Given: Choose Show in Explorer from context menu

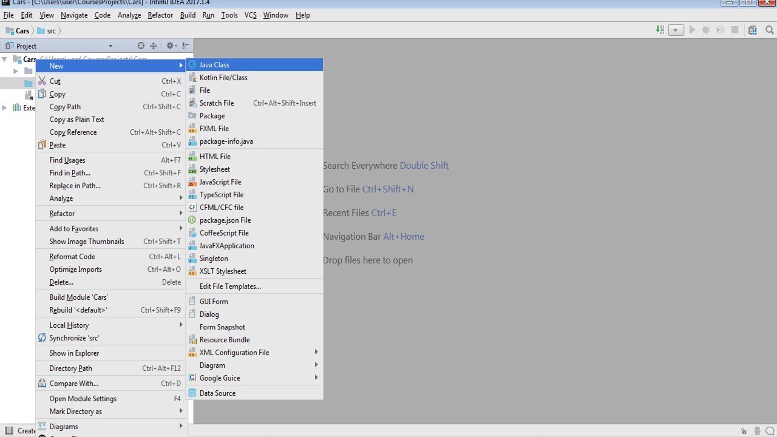Looking at the screenshot, I should (x=74, y=353).
